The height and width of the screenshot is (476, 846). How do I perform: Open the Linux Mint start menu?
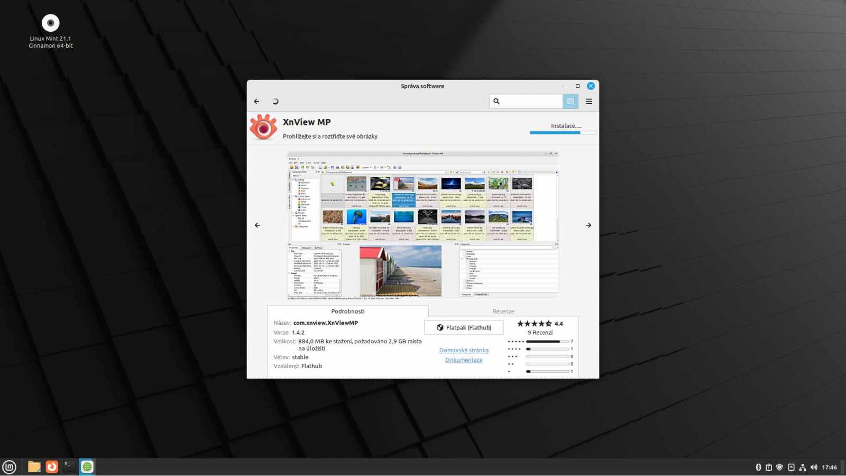pyautogui.click(x=10, y=467)
